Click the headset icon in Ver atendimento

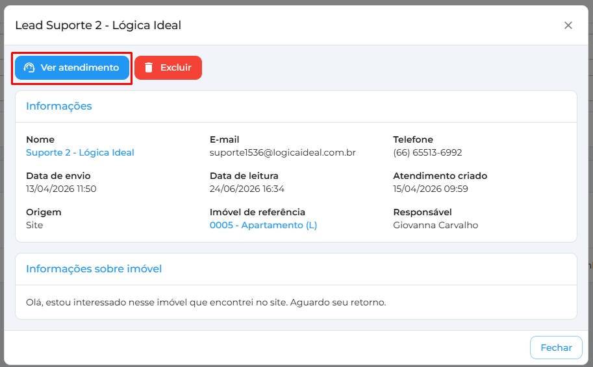(x=29, y=67)
